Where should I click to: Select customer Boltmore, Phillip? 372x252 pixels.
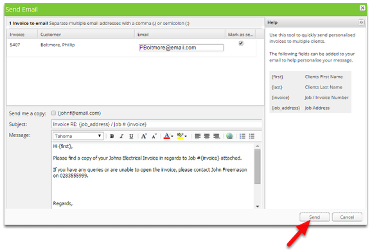[58, 45]
